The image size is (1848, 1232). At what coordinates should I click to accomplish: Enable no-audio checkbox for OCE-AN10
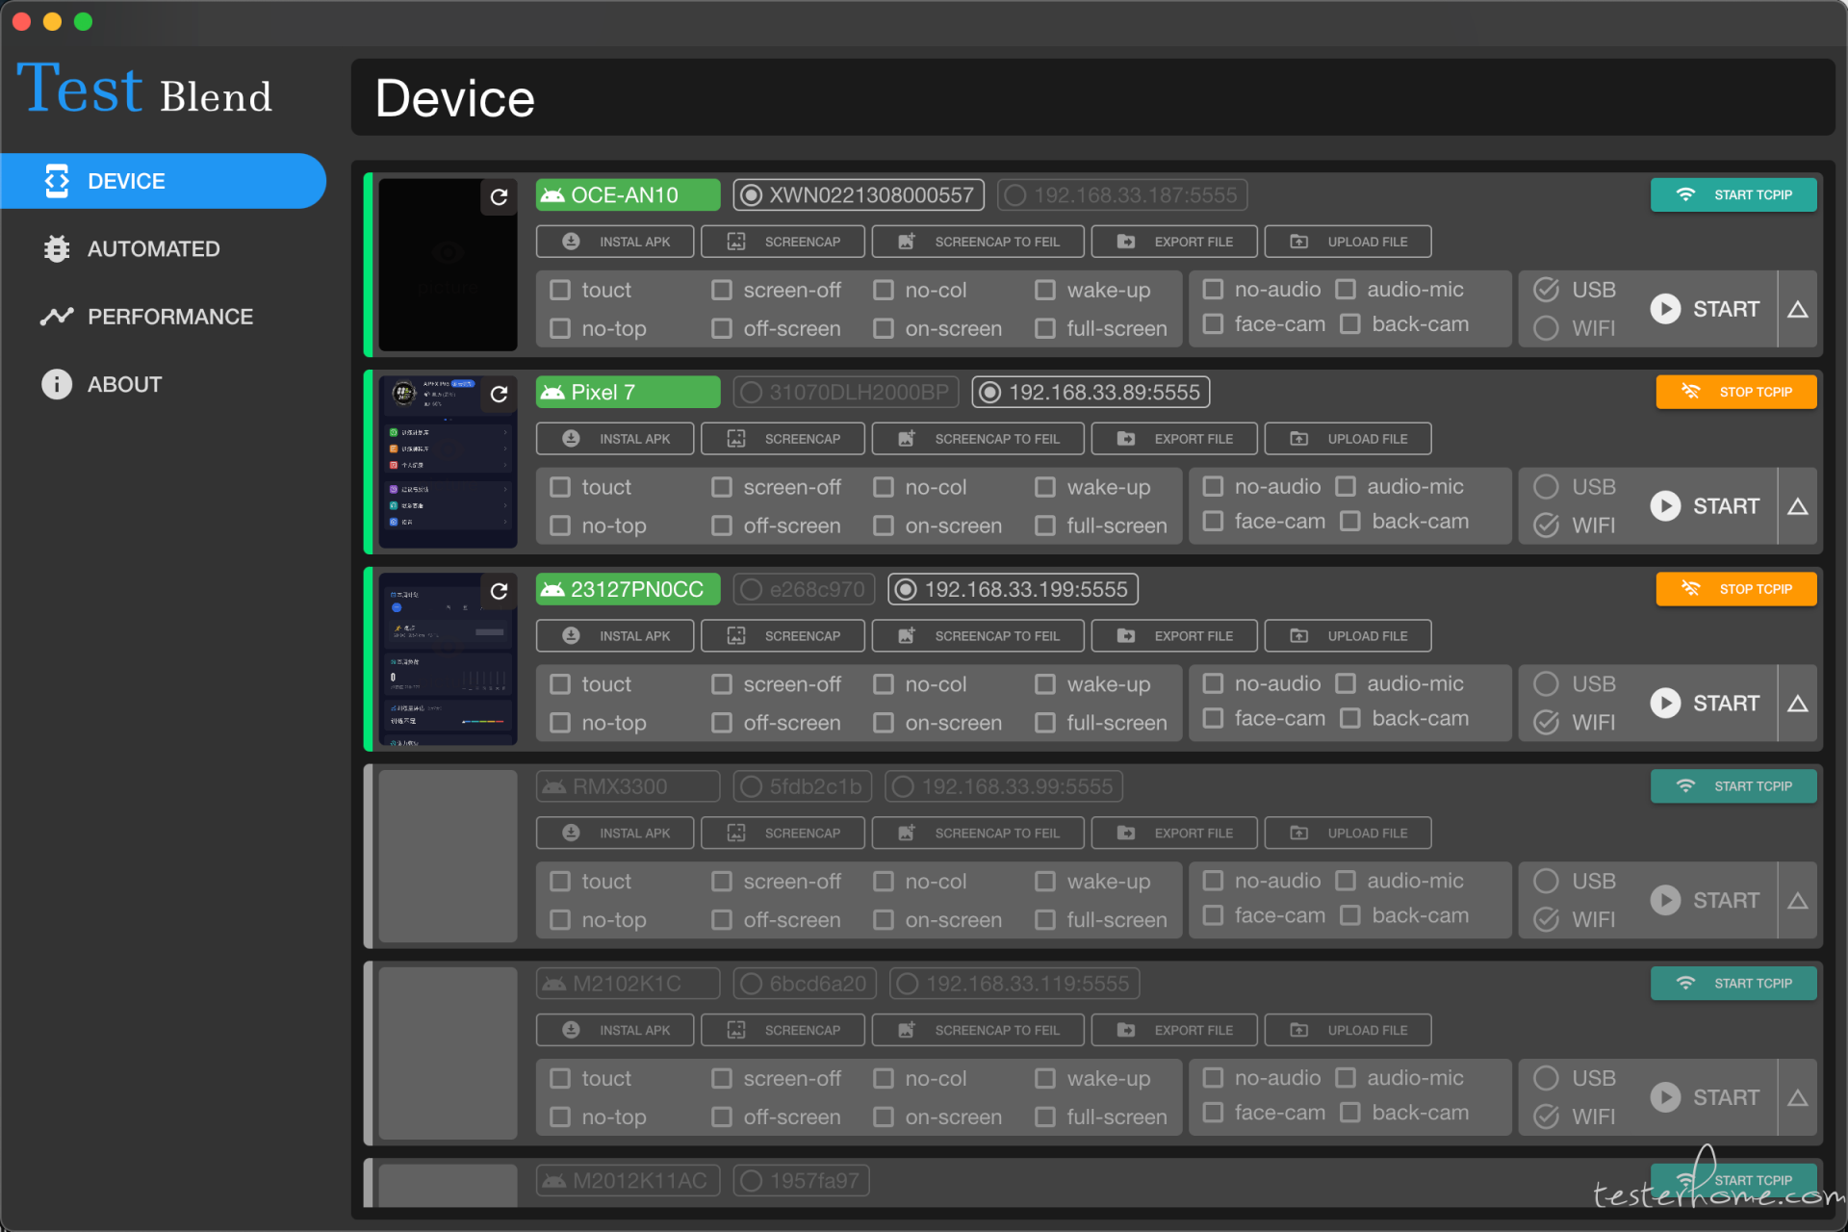click(1214, 289)
